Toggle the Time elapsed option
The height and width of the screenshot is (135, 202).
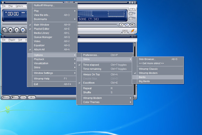click(x=105, y=65)
